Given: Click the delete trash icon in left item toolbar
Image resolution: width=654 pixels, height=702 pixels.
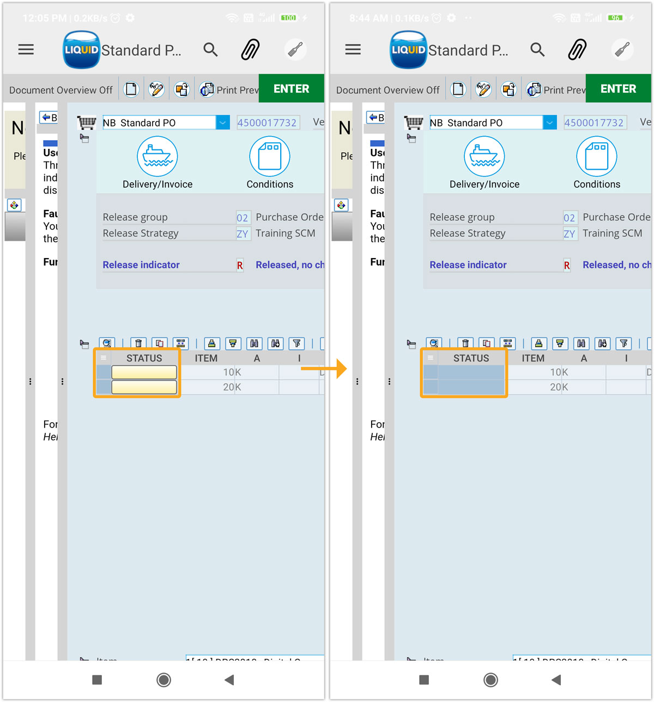Looking at the screenshot, I should [x=138, y=343].
